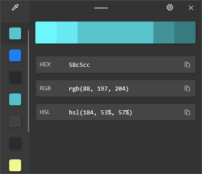Click the central current color in gradient bar

[x=115, y=33]
